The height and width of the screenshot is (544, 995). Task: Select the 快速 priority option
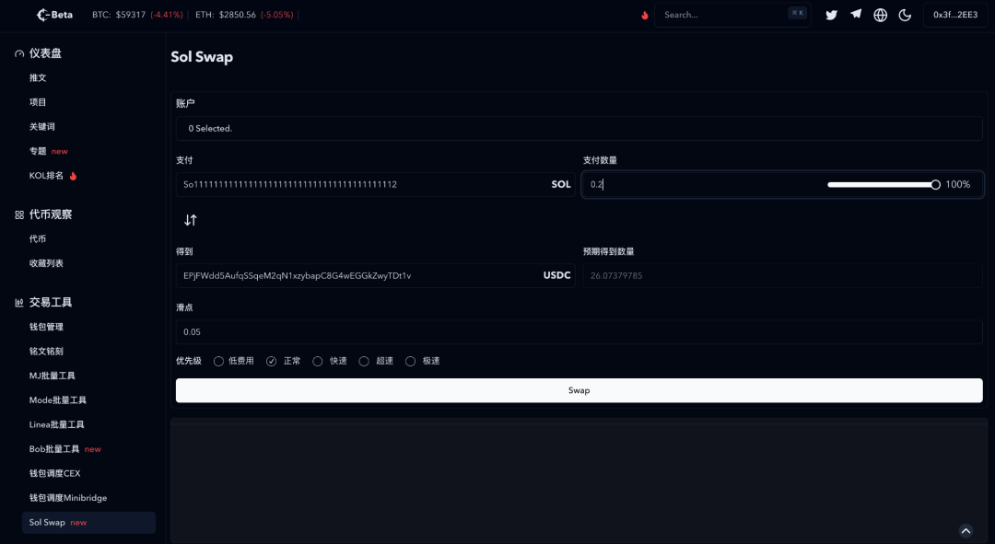point(318,361)
